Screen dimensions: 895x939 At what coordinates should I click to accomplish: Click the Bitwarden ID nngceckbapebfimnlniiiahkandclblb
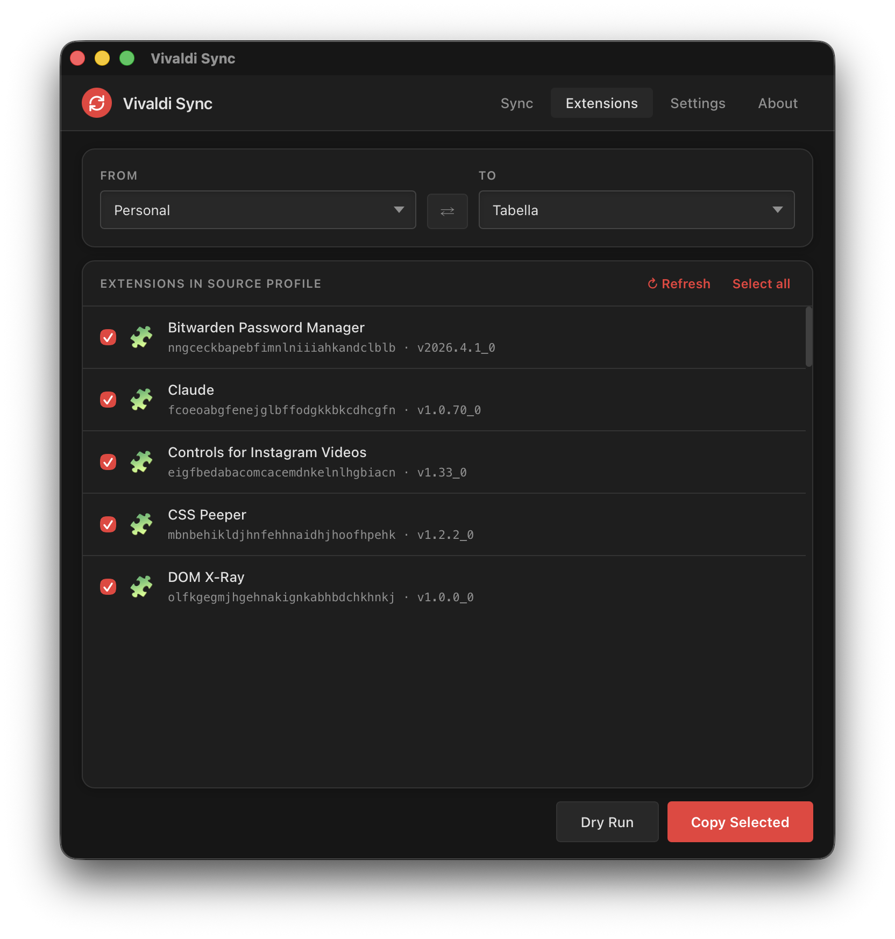282,348
